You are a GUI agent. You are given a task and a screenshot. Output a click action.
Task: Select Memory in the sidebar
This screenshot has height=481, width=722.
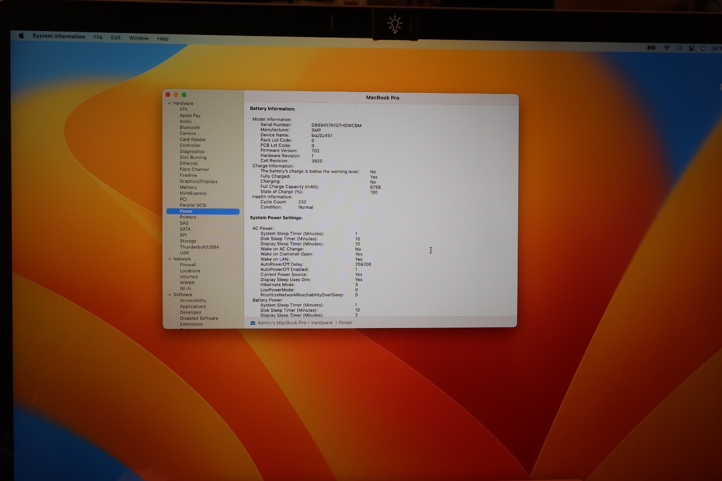[188, 187]
